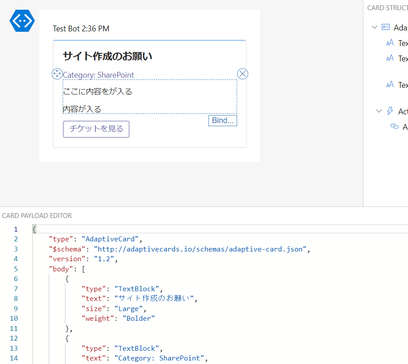The height and width of the screenshot is (364, 408).
Task: Click line number 10 in the editor gutter
Action: point(14,319)
